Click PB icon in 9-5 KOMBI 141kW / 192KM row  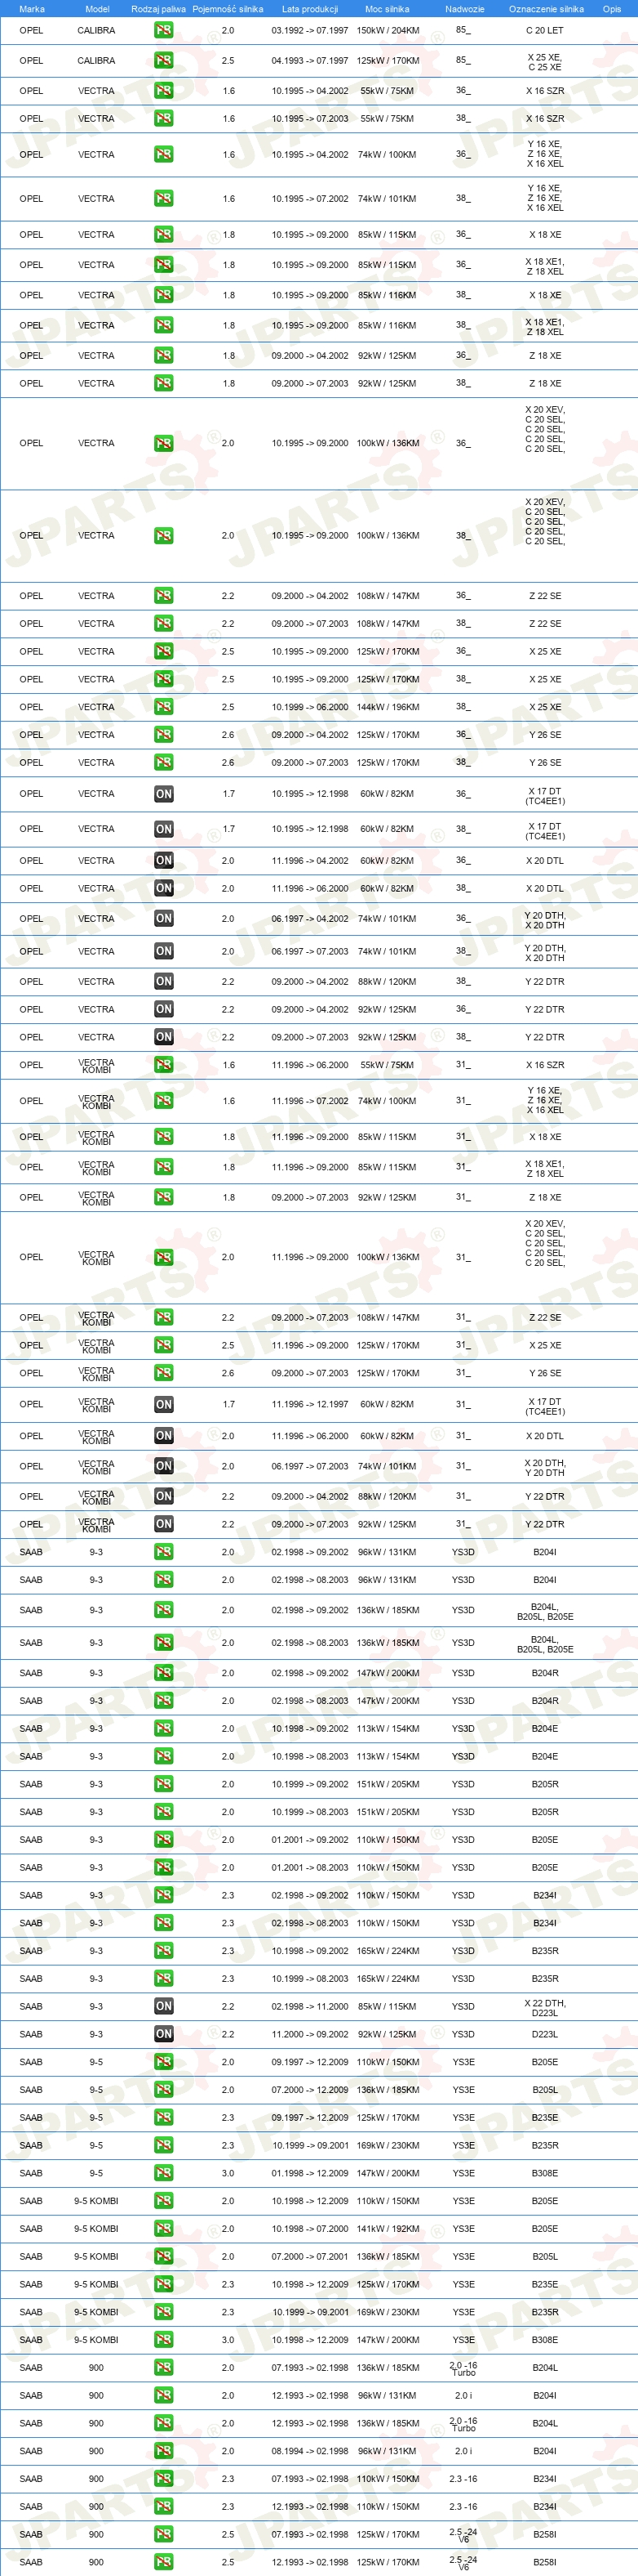coord(164,2229)
